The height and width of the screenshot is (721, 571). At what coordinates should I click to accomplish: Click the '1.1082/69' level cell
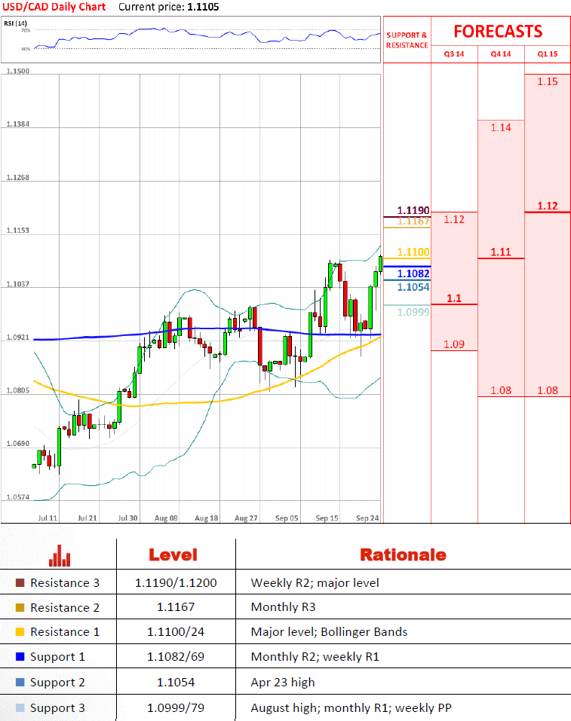176,657
